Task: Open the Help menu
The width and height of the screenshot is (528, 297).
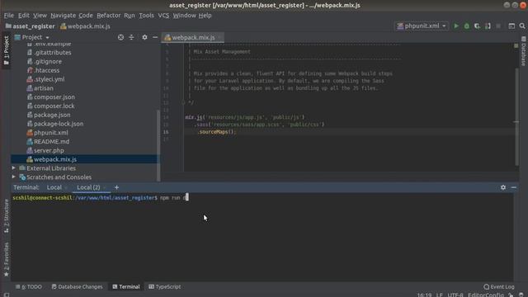Action: tap(205, 16)
